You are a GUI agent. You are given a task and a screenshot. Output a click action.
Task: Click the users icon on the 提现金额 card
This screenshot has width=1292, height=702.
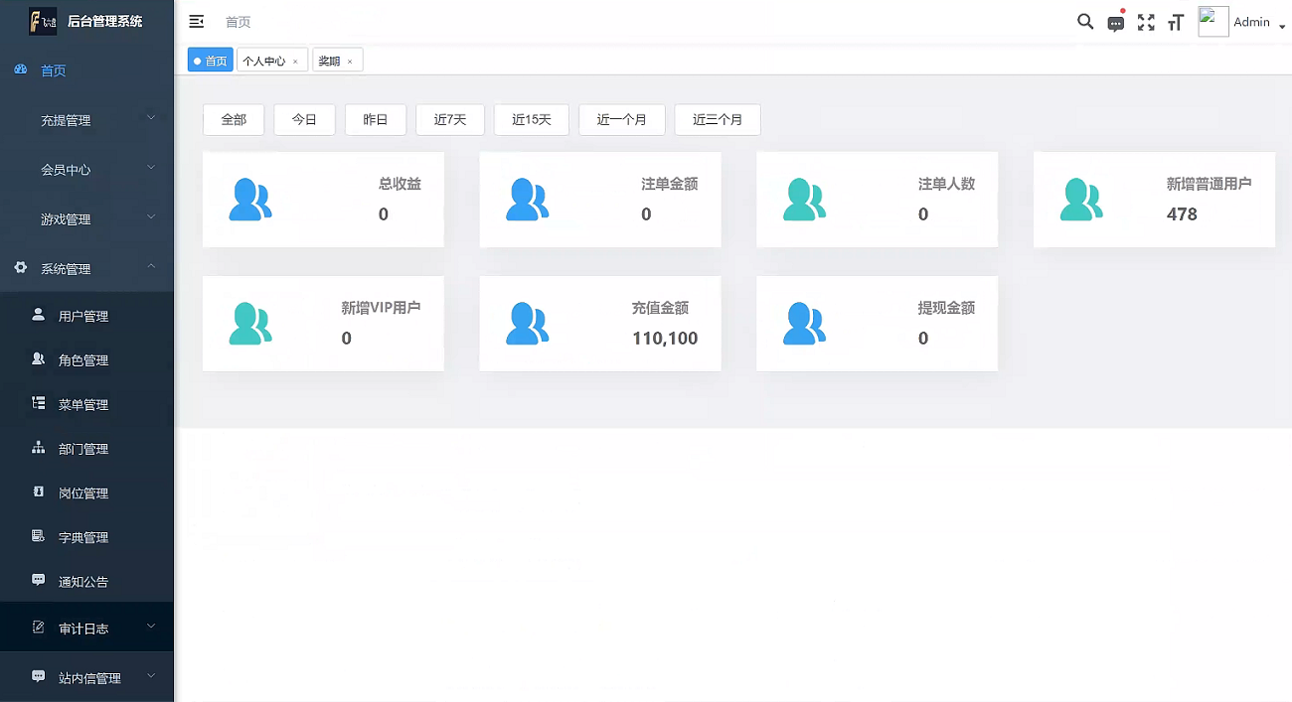click(805, 324)
